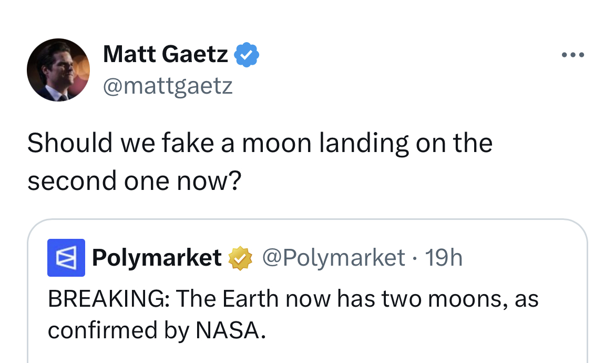The height and width of the screenshot is (363, 615).
Task: Click the 19h timestamp
Action: pyautogui.click(x=443, y=258)
